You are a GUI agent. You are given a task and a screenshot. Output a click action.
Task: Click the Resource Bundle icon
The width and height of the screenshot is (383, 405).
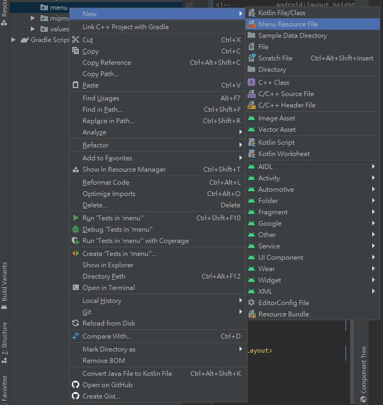coord(251,314)
